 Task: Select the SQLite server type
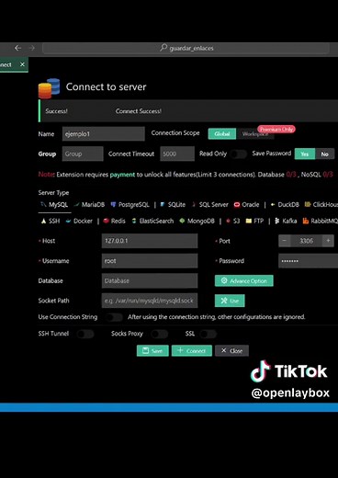pyautogui.click(x=173, y=205)
